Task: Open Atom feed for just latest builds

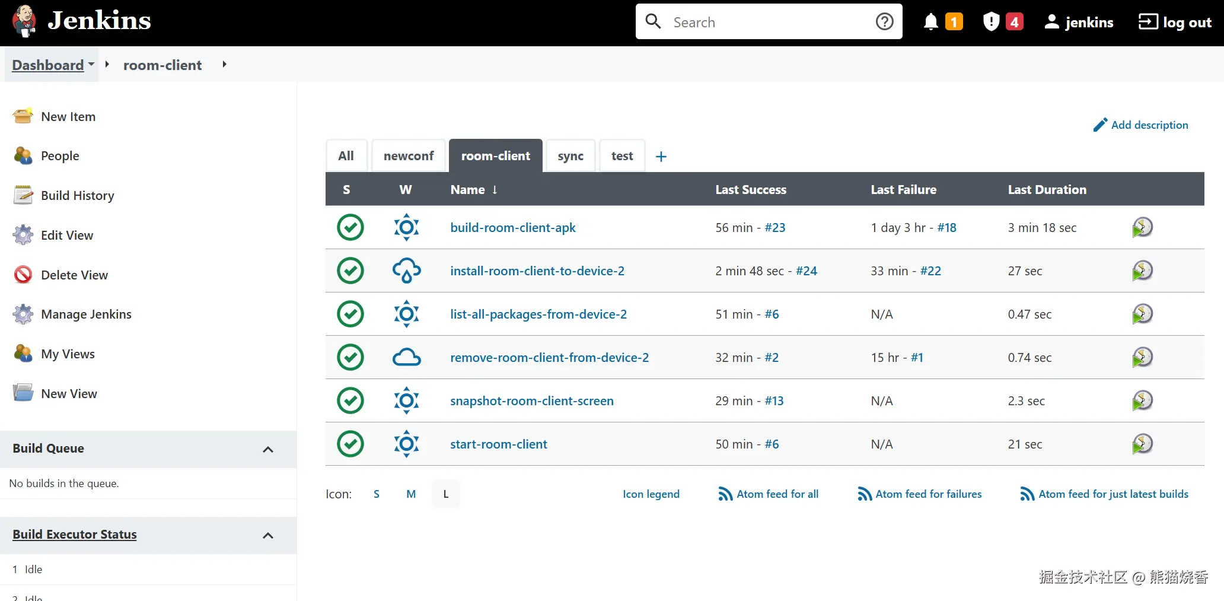Action: pos(1104,494)
